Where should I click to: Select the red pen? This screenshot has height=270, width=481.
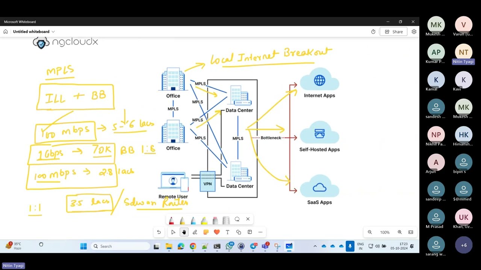pos(171,220)
